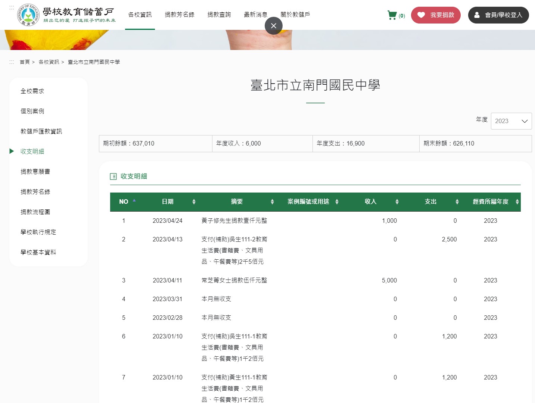535x403 pixels.
Task: Click the 我要捐款 donate button
Action: pos(436,15)
